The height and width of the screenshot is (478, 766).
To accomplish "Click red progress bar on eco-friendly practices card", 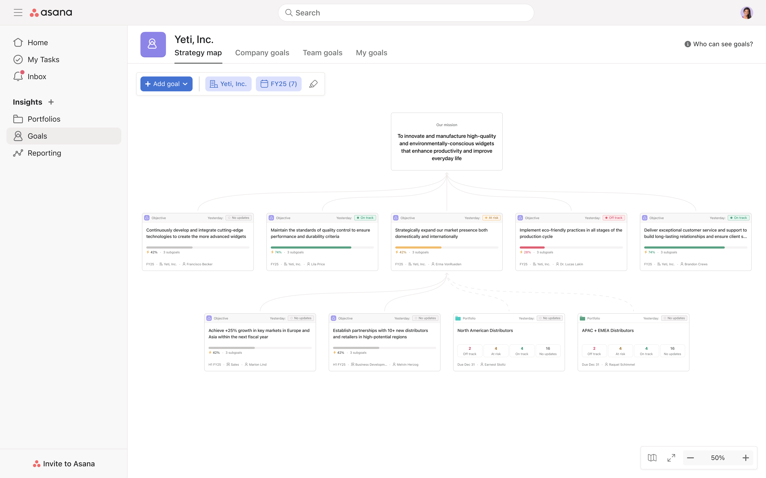I will click(571, 247).
